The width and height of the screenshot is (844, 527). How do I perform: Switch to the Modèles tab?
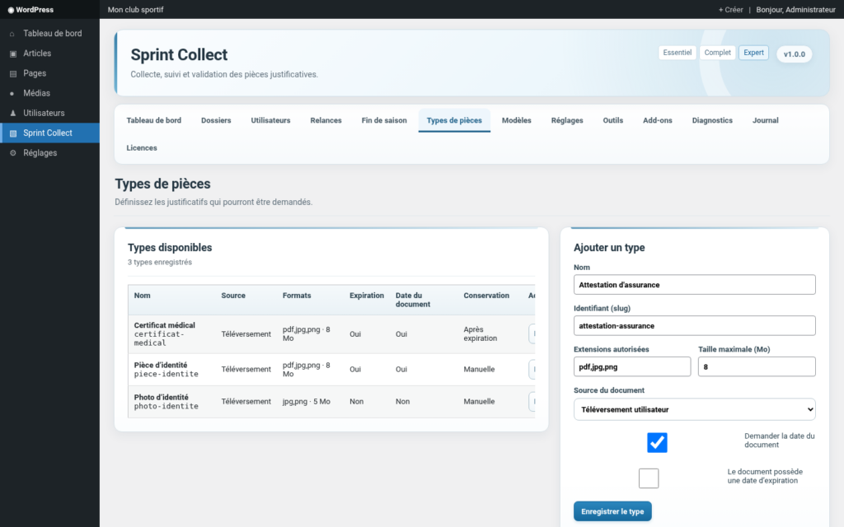(516, 120)
